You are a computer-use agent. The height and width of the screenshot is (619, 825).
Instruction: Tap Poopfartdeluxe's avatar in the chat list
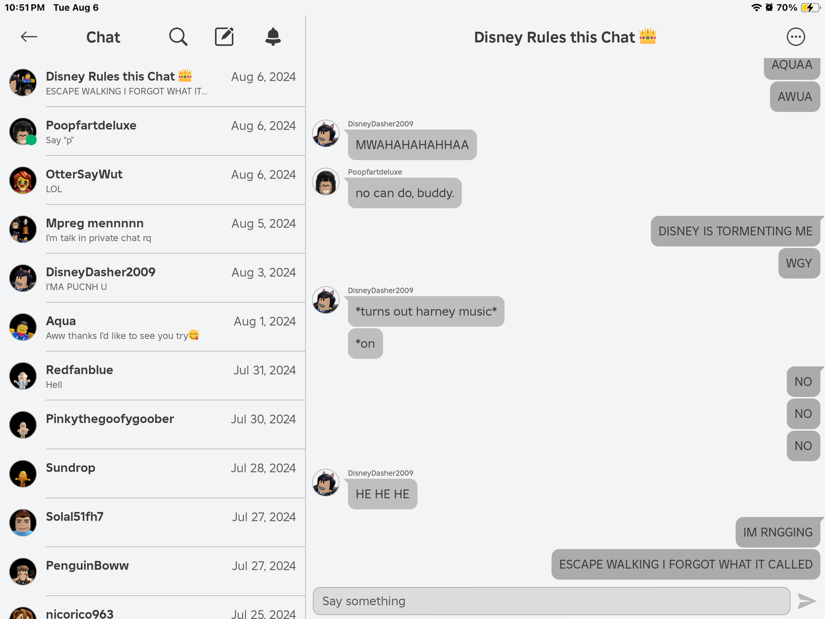click(x=23, y=132)
